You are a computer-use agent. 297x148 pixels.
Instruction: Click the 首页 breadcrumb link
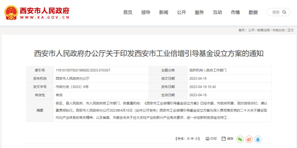point(241,30)
